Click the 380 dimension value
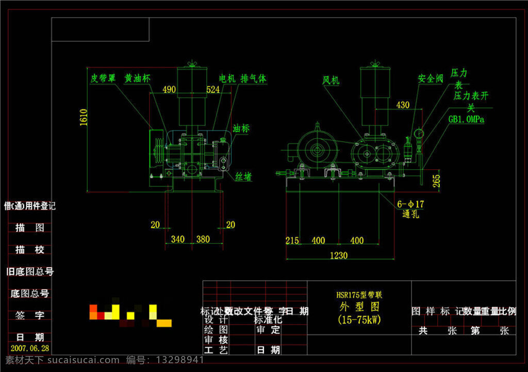The image size is (528, 372). (203, 239)
